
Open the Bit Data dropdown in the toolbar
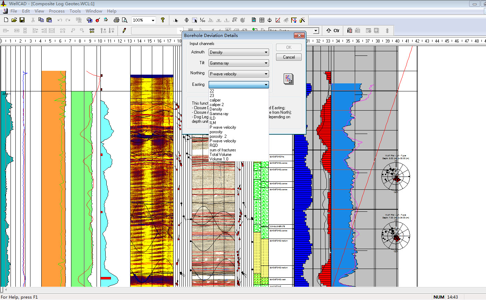coord(316,31)
